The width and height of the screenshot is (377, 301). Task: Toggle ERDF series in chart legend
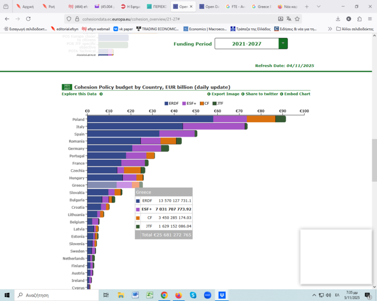pyautogui.click(x=172, y=103)
